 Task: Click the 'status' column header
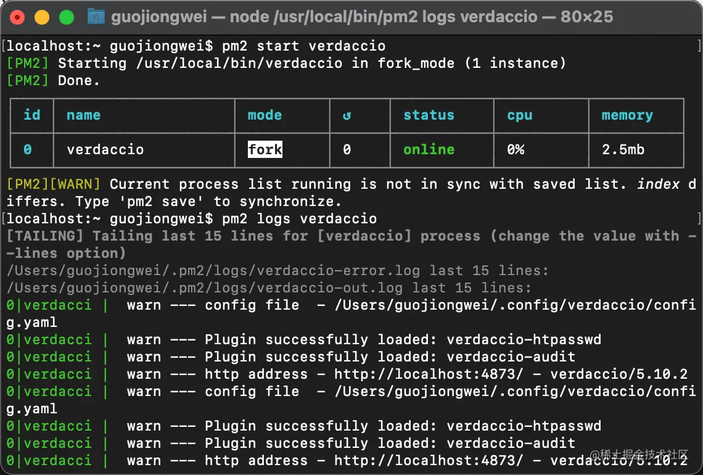pyautogui.click(x=429, y=115)
